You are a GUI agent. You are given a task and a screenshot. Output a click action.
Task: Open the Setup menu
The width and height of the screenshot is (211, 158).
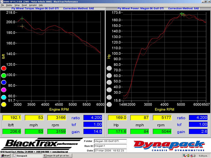17,5
